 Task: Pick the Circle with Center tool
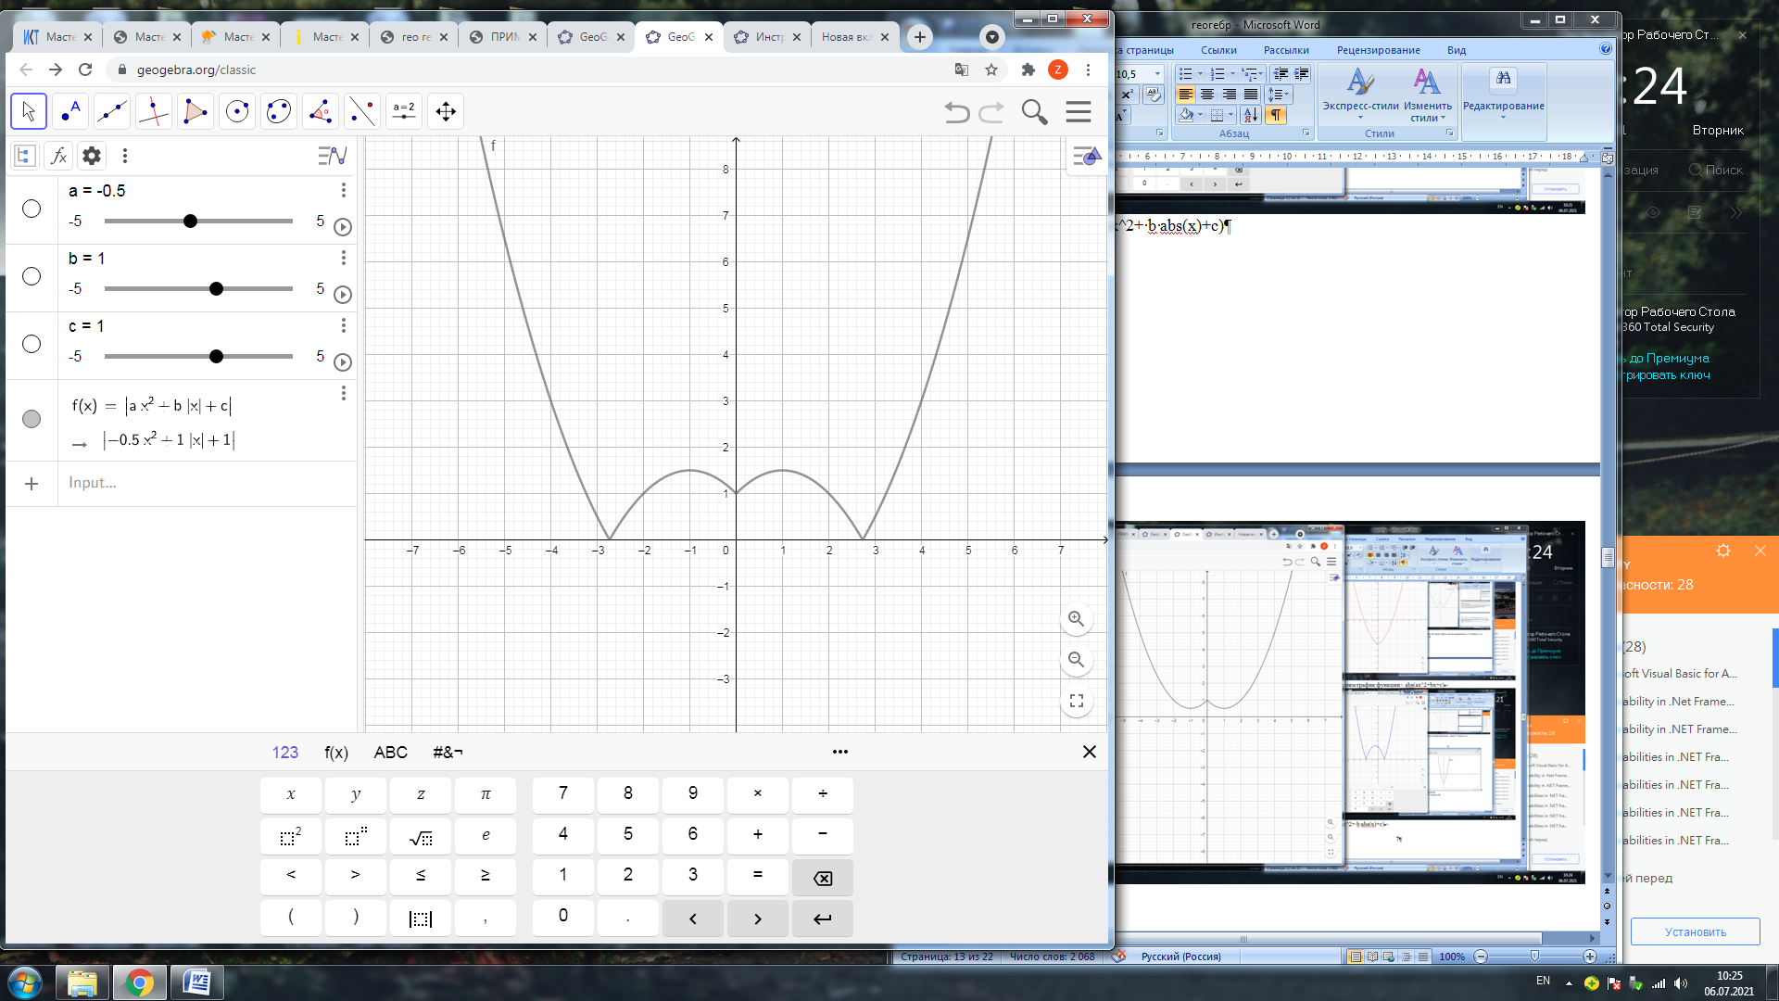point(237,111)
